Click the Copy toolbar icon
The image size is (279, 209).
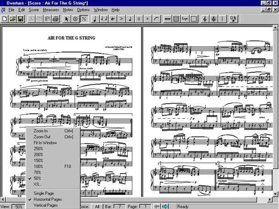[x=39, y=19]
